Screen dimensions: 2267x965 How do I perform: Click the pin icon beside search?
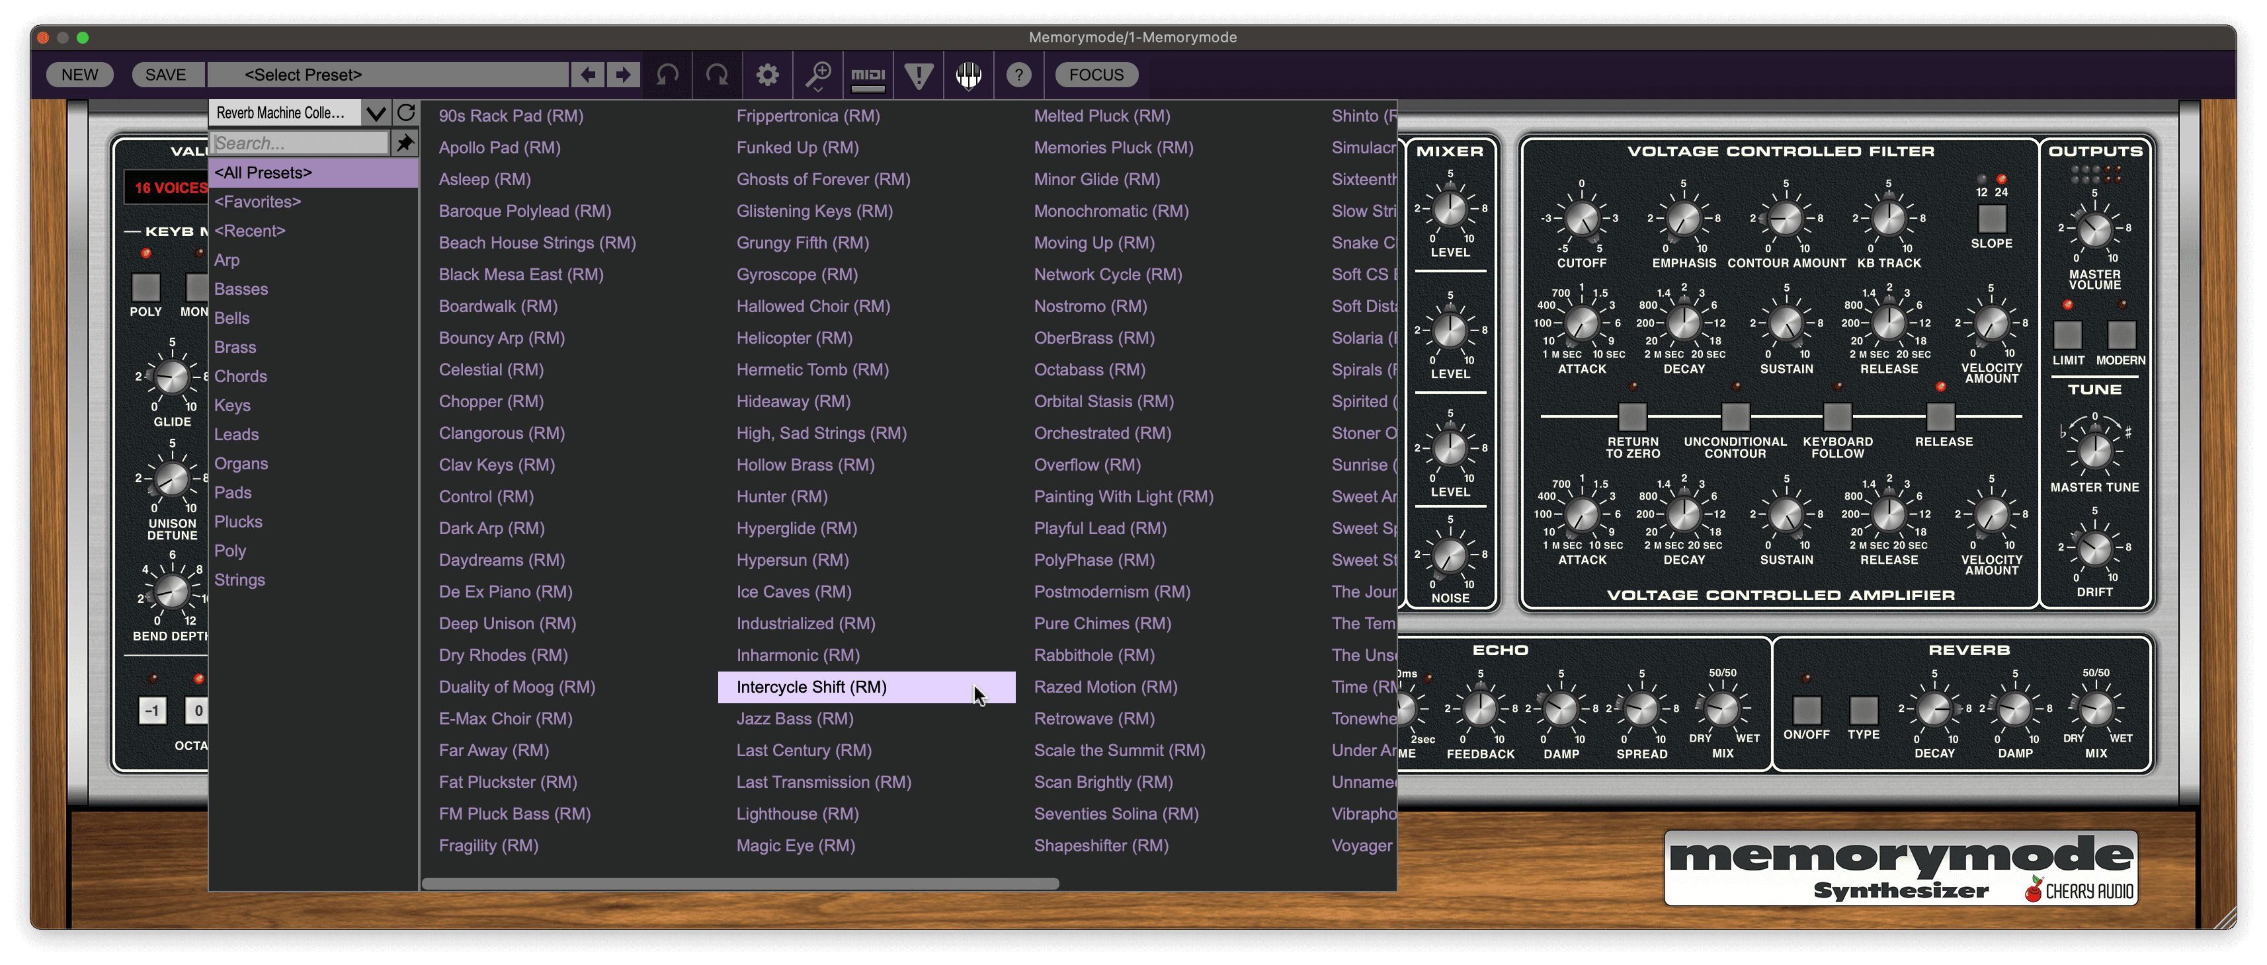click(405, 143)
